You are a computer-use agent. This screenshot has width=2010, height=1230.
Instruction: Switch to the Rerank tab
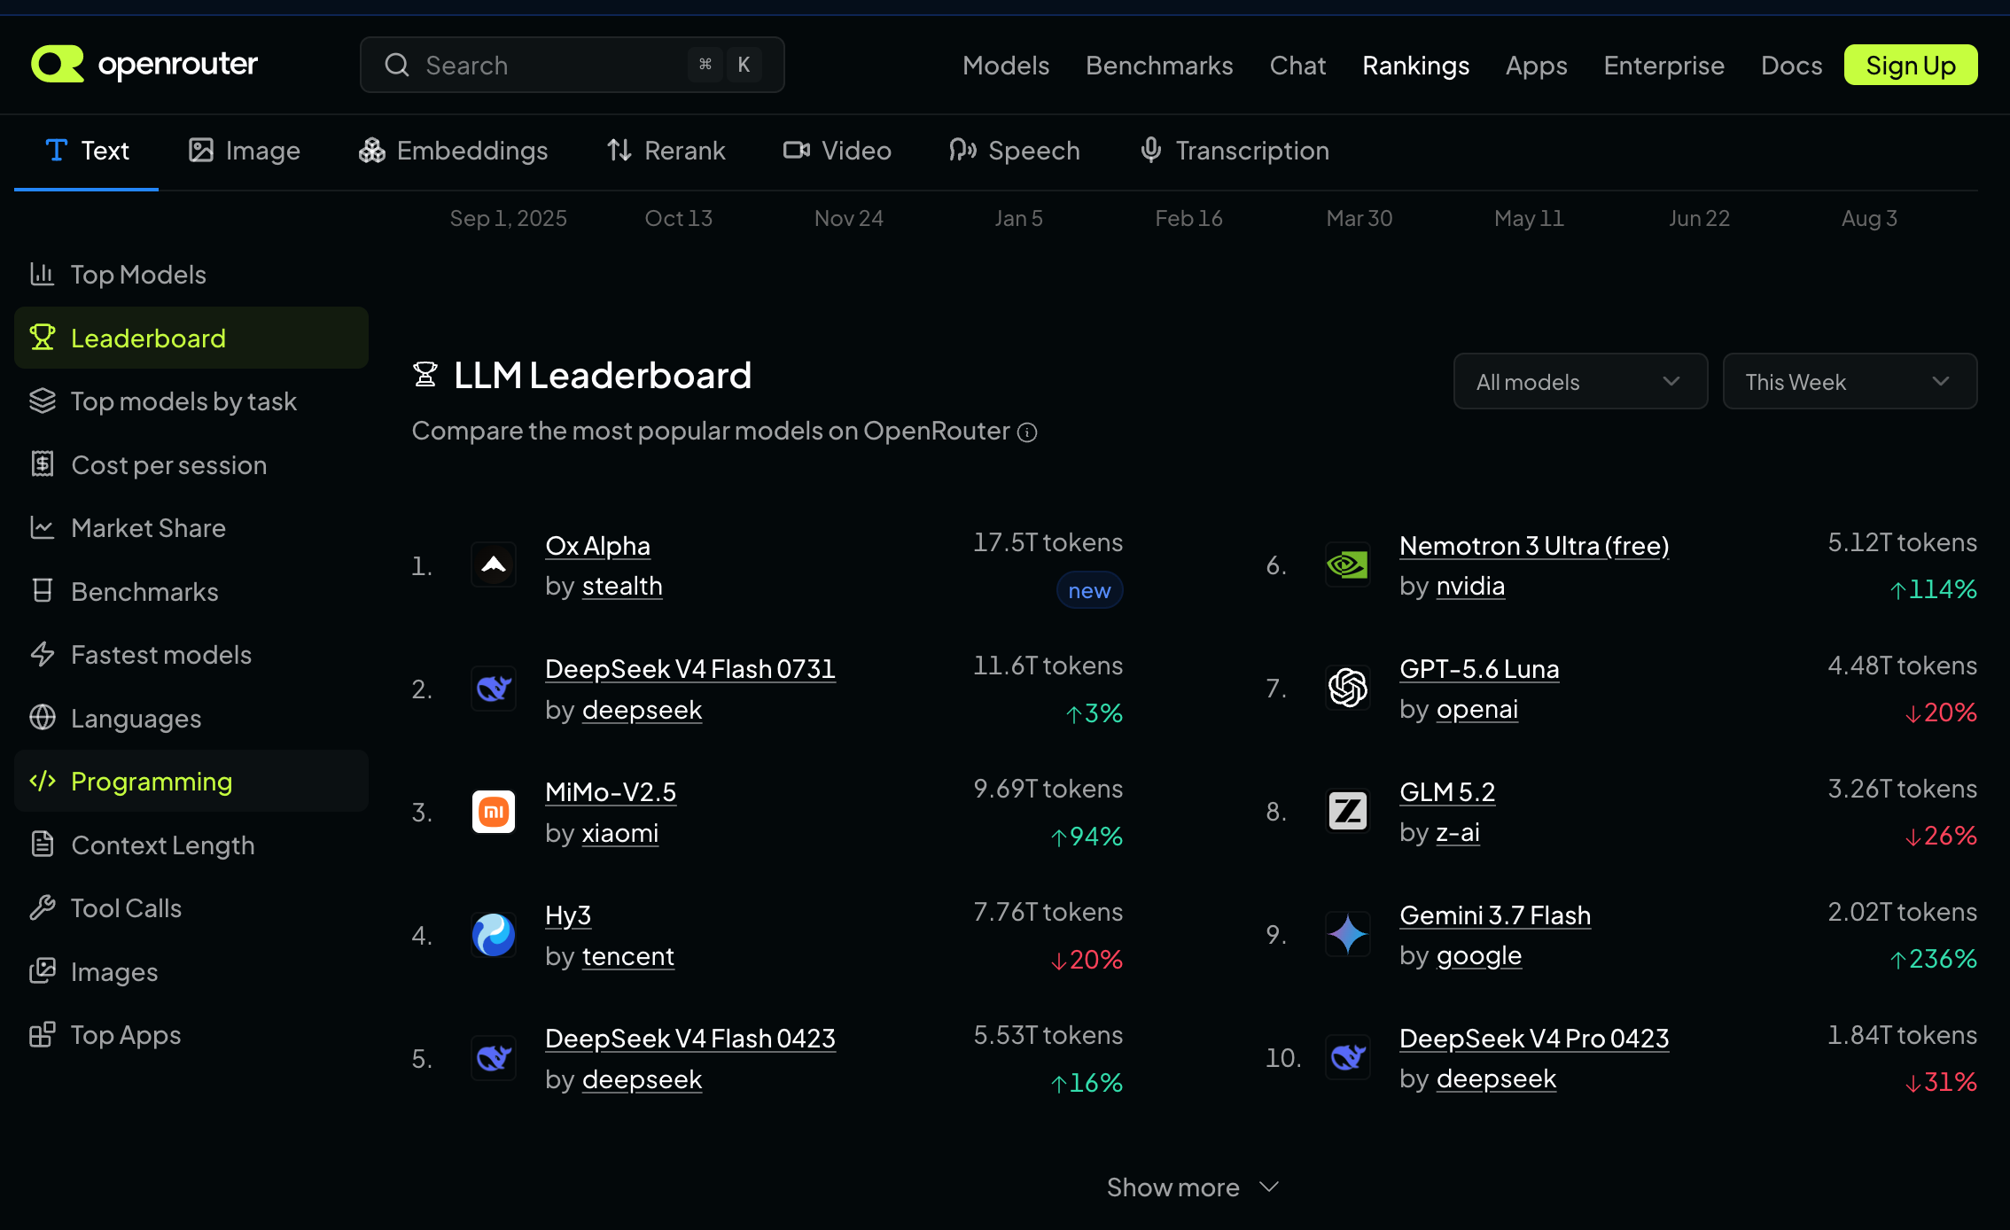666,151
